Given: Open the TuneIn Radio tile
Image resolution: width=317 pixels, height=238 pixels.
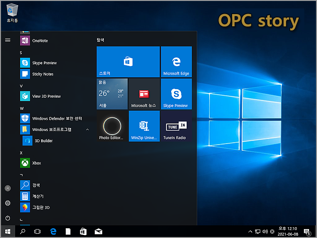Looking at the screenshot, I should click(176, 126).
